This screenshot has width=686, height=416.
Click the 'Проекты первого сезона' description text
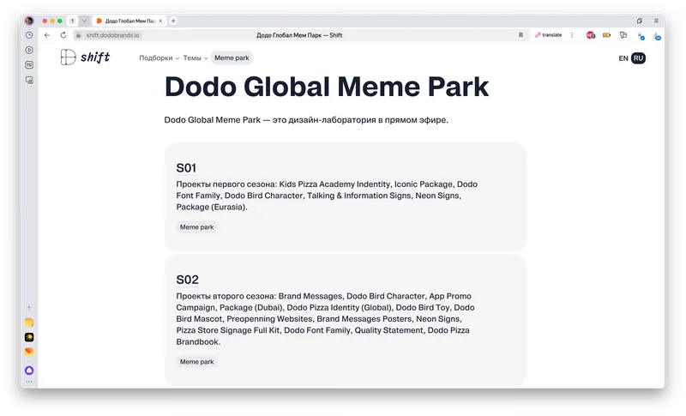327,196
